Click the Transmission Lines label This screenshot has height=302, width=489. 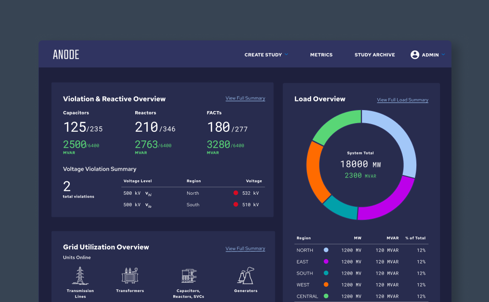tap(80, 294)
